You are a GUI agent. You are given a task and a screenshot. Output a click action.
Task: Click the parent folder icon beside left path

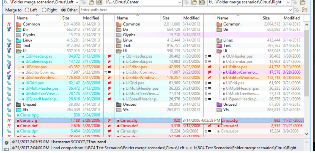99,3
